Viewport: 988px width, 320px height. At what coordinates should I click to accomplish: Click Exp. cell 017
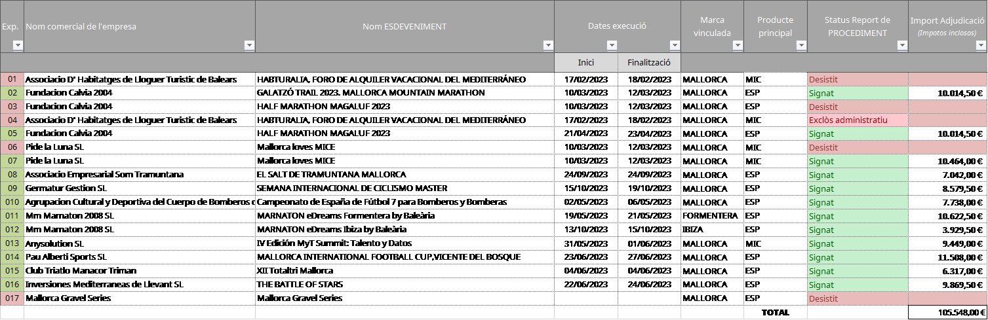[12, 298]
